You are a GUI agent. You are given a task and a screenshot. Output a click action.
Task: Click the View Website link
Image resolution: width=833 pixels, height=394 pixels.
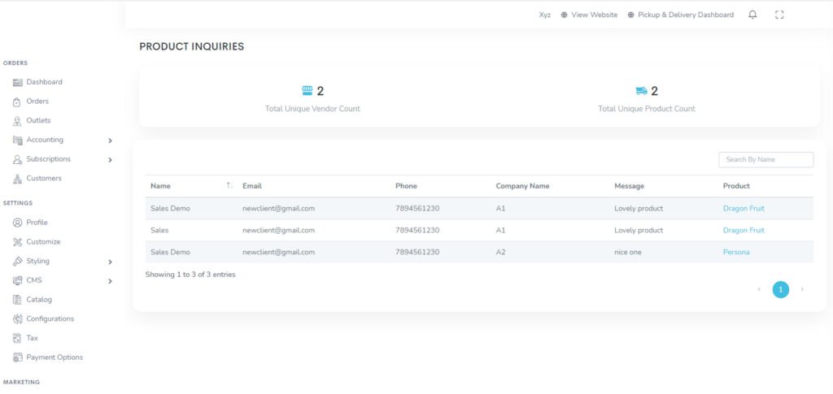(x=594, y=15)
